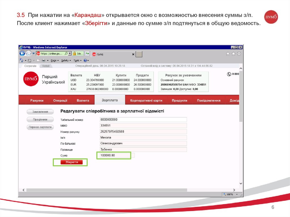Click the Home icon in command bar

click(21, 60)
